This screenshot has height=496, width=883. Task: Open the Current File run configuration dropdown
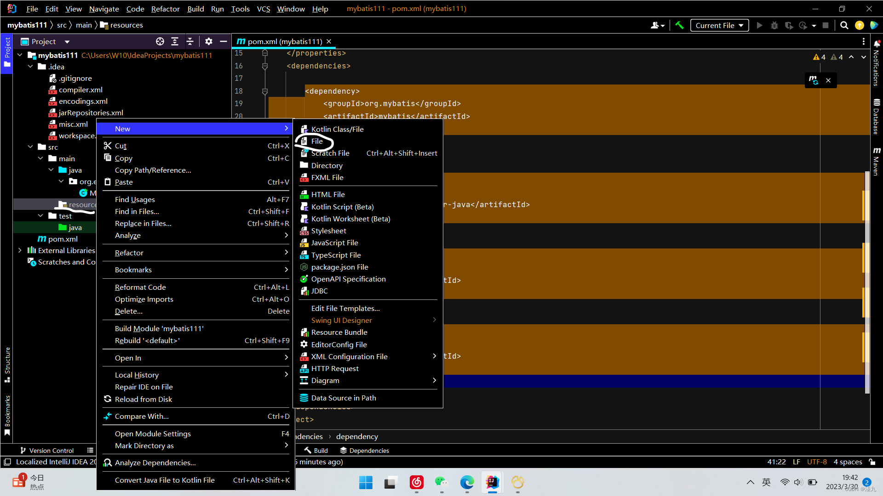719,25
